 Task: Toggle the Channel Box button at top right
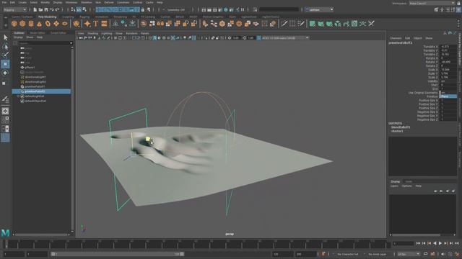pyautogui.click(x=459, y=9)
